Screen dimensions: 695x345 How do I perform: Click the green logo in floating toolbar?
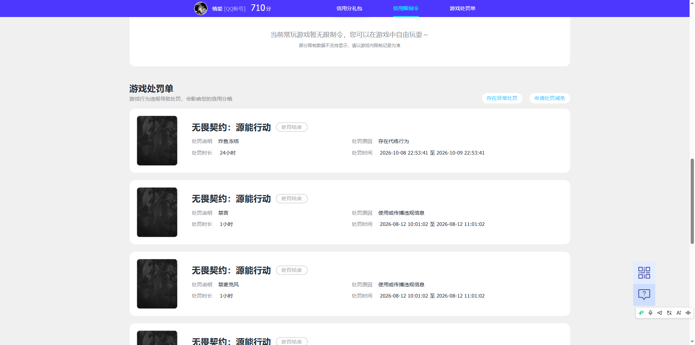click(x=641, y=313)
